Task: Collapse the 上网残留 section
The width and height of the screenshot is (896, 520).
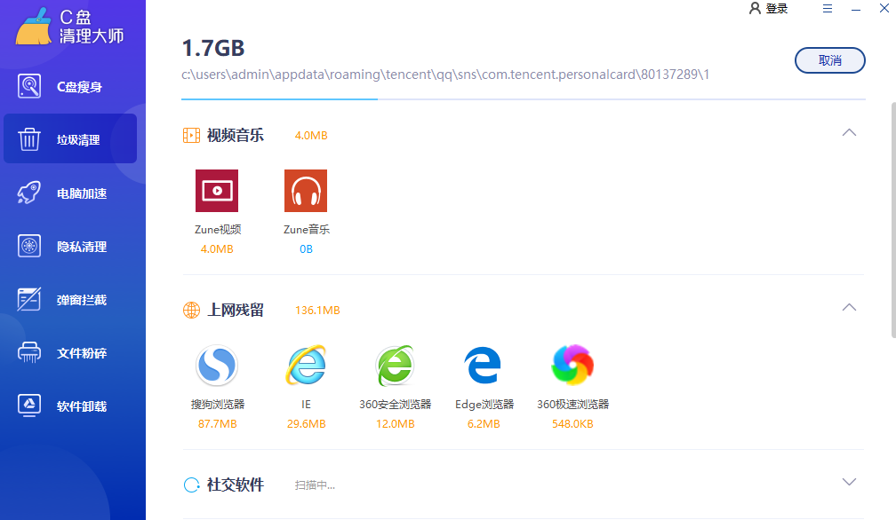Action: pyautogui.click(x=848, y=305)
